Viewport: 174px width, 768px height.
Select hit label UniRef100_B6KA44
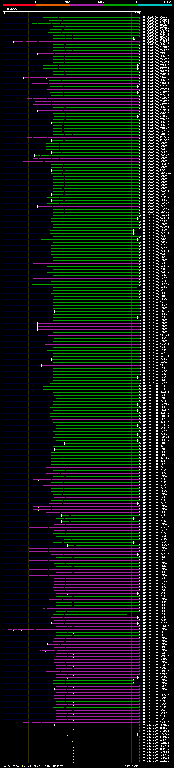156,78
